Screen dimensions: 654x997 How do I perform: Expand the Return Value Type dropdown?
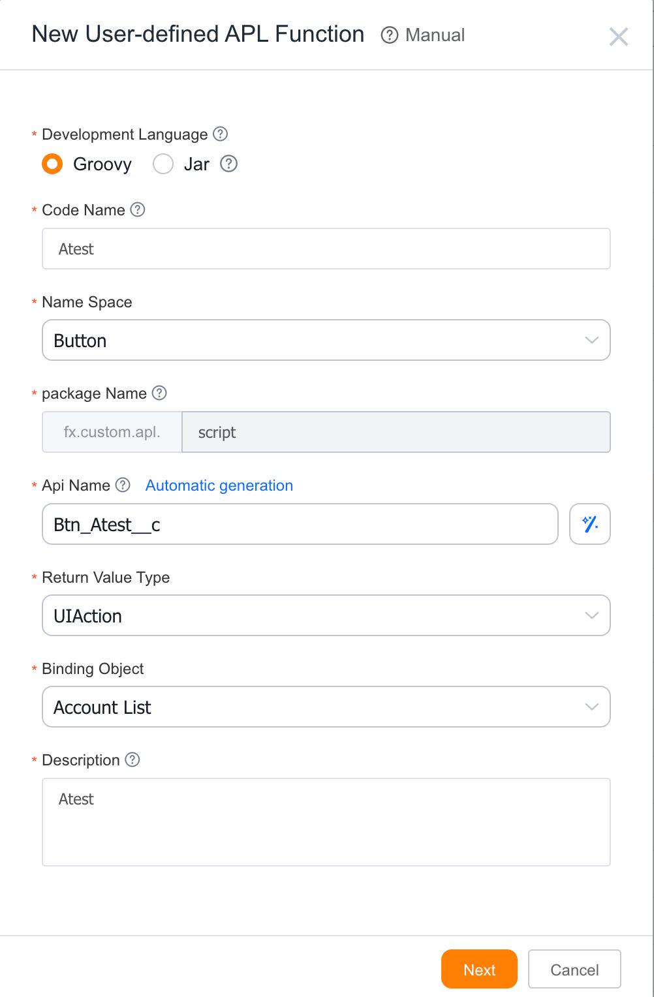pyautogui.click(x=326, y=615)
